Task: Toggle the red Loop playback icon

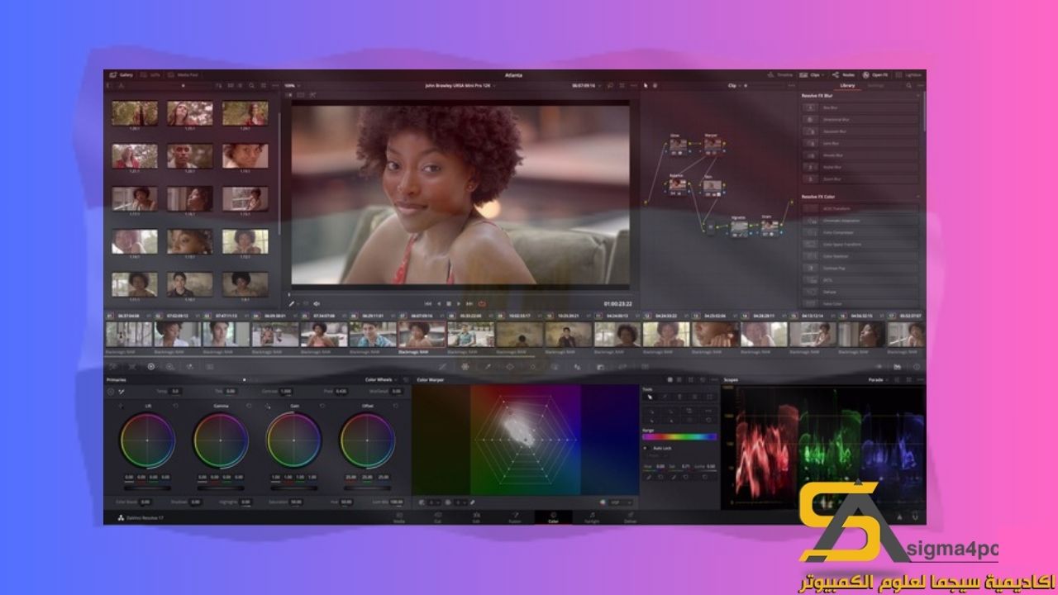Action: click(482, 303)
